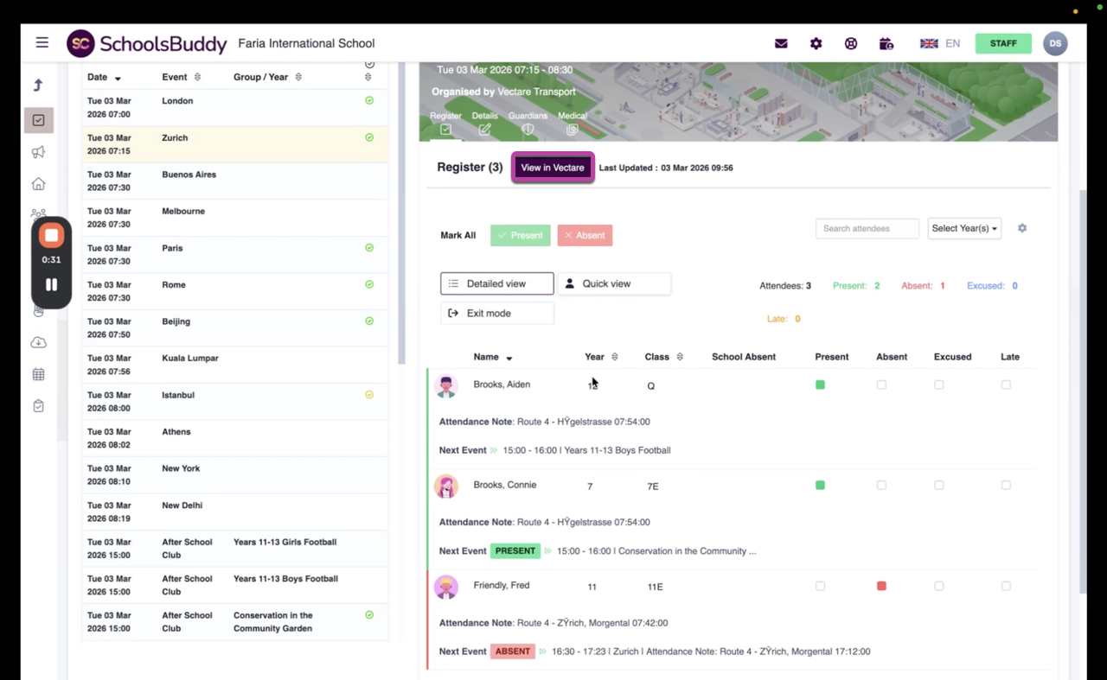Image resolution: width=1107 pixels, height=680 pixels.
Task: Sort the Date column in the events list
Action: click(x=119, y=77)
